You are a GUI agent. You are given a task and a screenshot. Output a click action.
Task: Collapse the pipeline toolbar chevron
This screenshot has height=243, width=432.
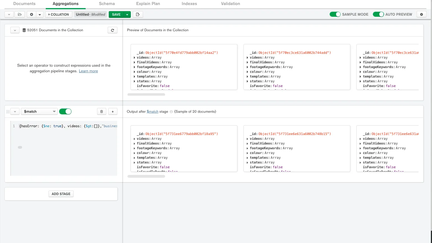tap(9, 15)
